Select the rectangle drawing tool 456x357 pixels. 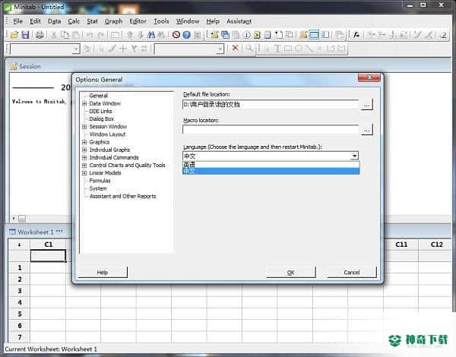pos(288,49)
